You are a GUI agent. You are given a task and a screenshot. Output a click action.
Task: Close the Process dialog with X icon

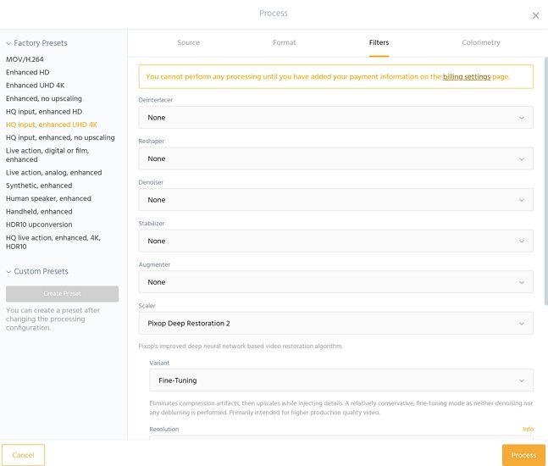click(534, 15)
